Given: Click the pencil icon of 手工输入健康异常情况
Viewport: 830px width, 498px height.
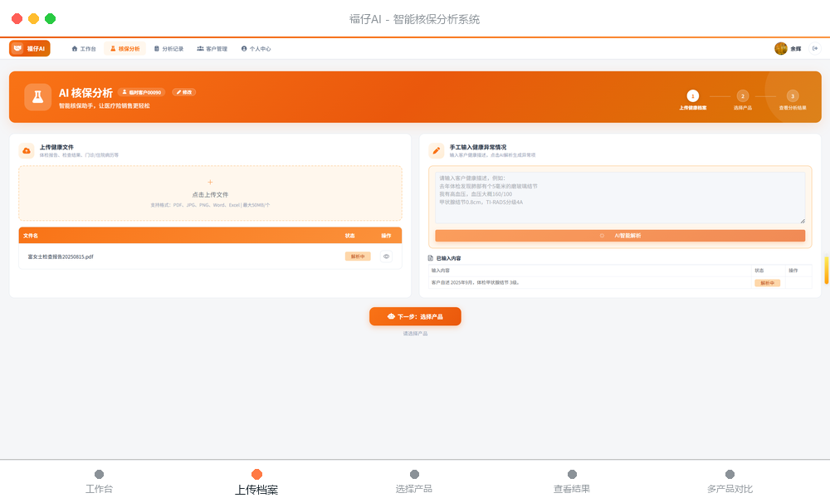Looking at the screenshot, I should 437,151.
